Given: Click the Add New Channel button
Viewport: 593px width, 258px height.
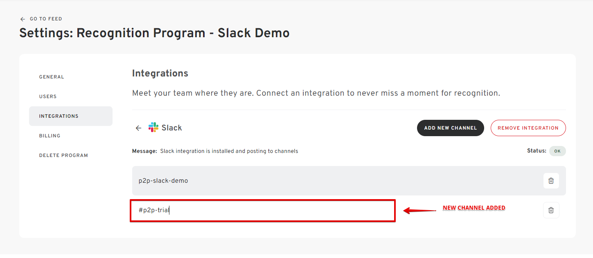Looking at the screenshot, I should [x=450, y=128].
